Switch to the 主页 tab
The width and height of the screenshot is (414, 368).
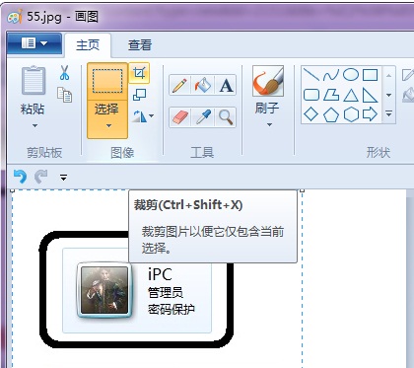coord(88,45)
